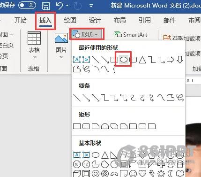The width and height of the screenshot is (201, 177).
Task: Switch to the 开始 tab
Action: [21, 20]
